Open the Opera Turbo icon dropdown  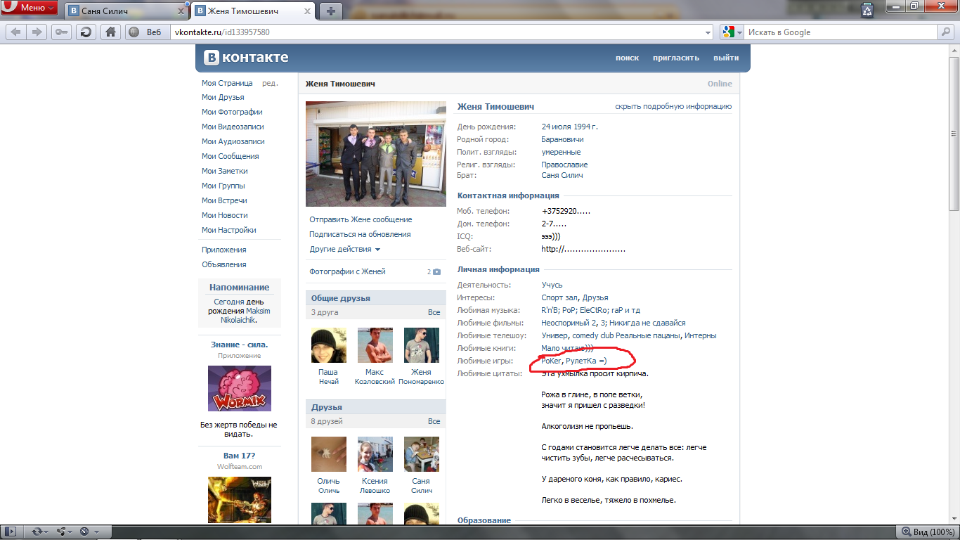point(89,532)
